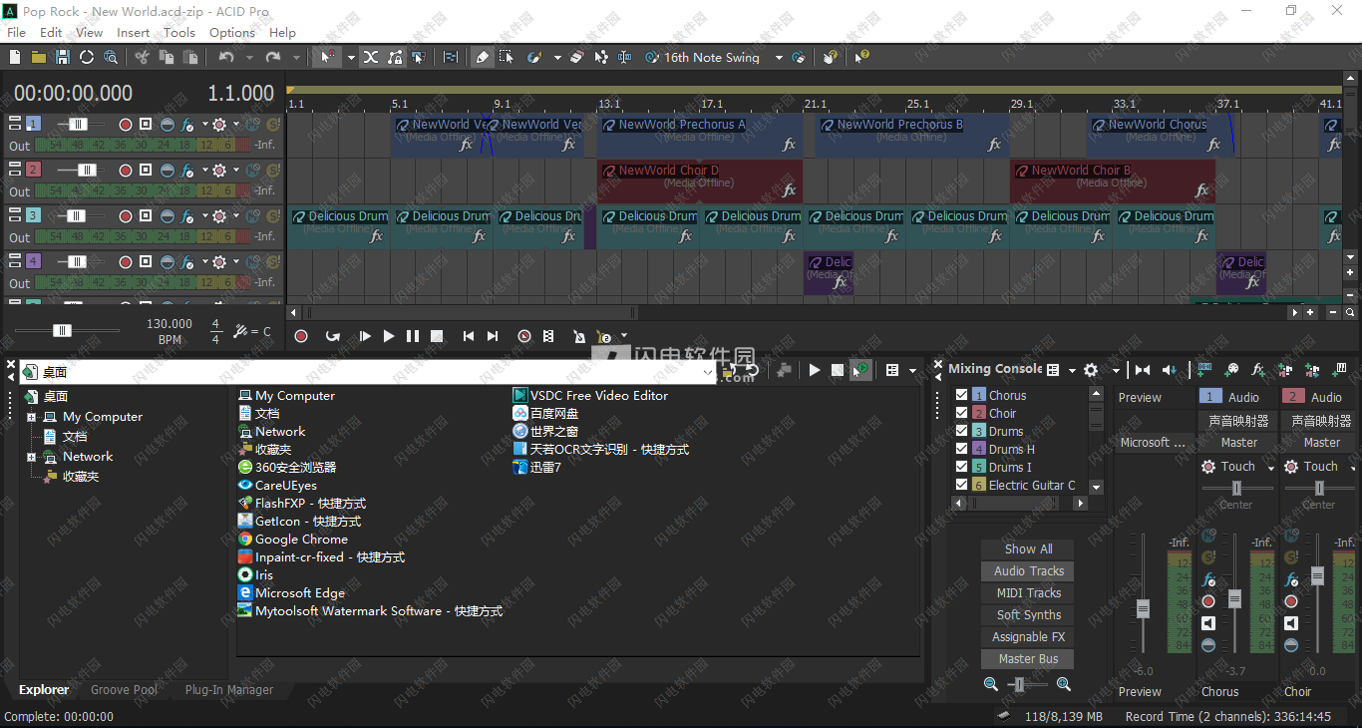Open project with the folder icon
Image resolution: width=1362 pixels, height=728 pixels.
(x=39, y=58)
